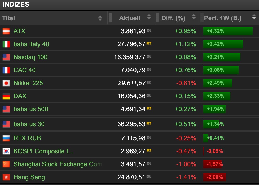The width and height of the screenshot is (259, 185).
Task: Click the DL badge on RTX RUB row
Action: click(x=149, y=137)
